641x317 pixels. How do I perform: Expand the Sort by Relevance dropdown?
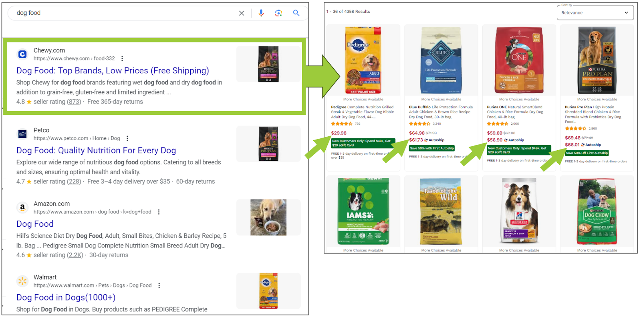point(595,12)
